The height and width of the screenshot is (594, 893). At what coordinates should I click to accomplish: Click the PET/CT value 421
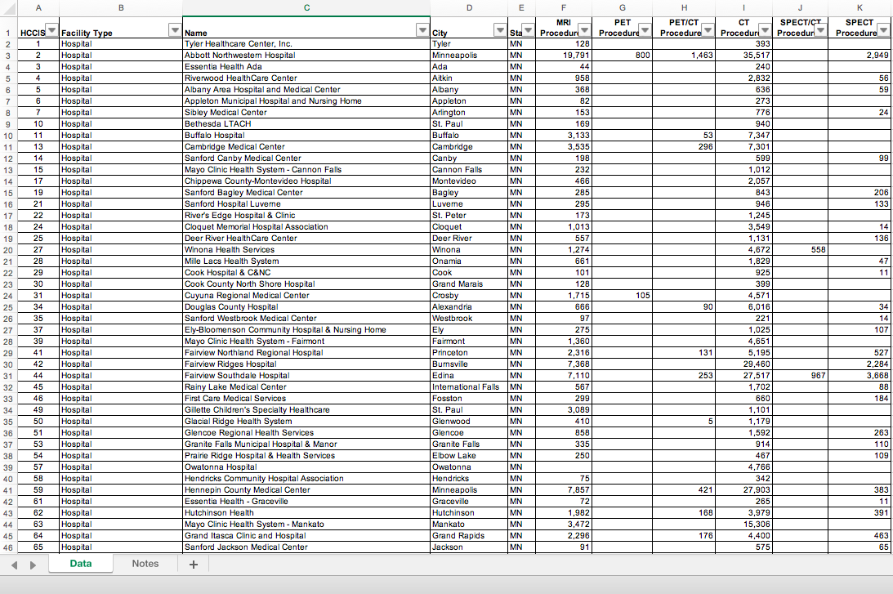[x=683, y=489]
